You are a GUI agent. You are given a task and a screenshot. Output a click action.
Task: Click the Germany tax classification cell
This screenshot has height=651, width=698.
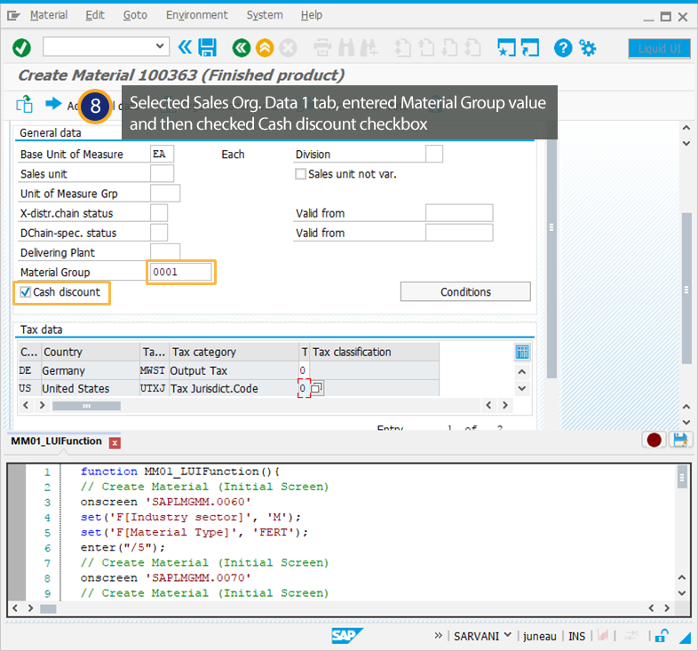pyautogui.click(x=303, y=370)
